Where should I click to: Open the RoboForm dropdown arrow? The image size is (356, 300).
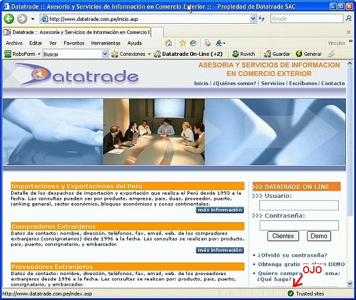pyautogui.click(x=39, y=54)
